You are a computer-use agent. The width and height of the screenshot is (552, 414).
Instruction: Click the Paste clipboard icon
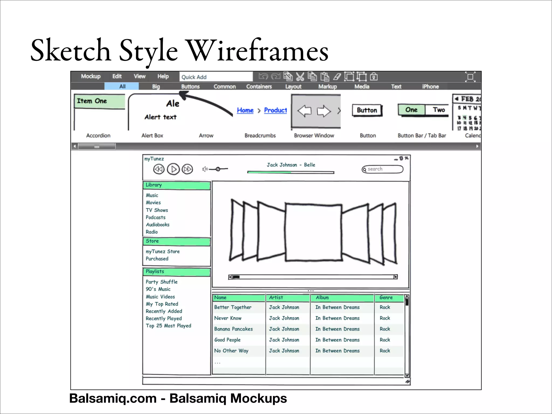pos(325,77)
